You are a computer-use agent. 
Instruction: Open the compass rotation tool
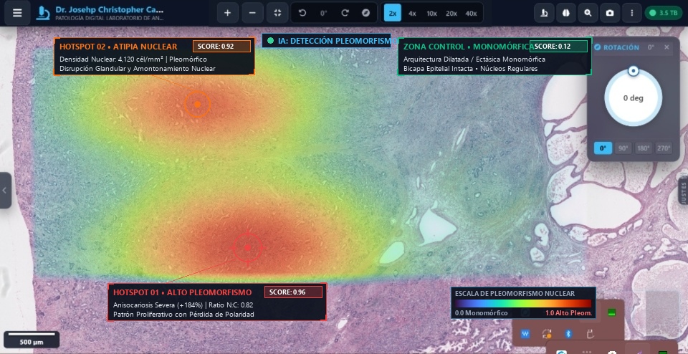pyautogui.click(x=365, y=13)
